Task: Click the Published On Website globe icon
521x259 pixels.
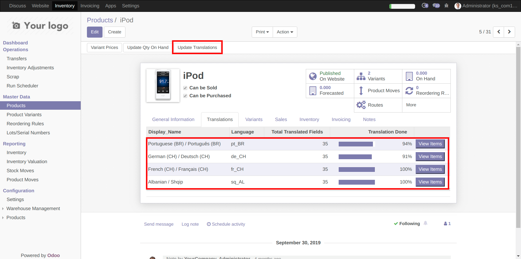Action: click(x=313, y=76)
